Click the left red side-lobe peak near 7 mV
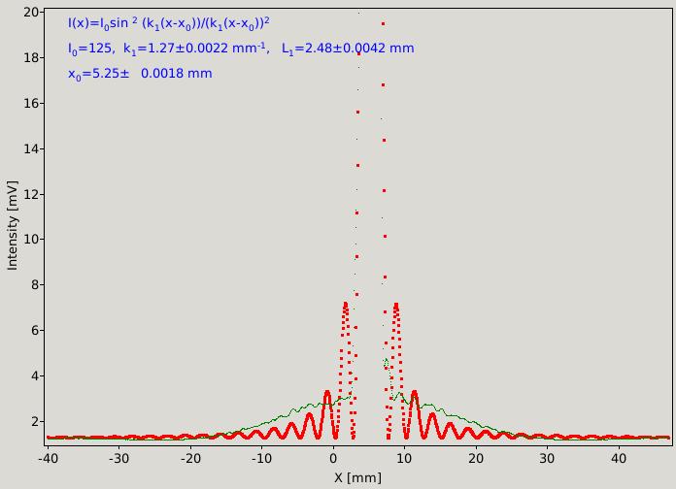The width and height of the screenshot is (676, 489). (x=345, y=305)
